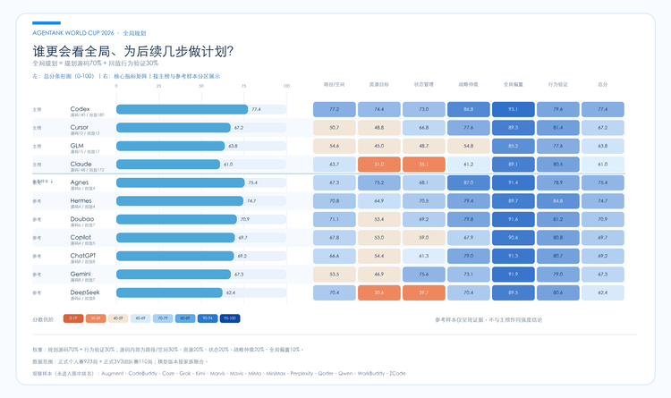Image resolution: width=671 pixels, height=398 pixels.
Task: Click Gemini 状态管理 cell 75.6
Action: (x=424, y=275)
